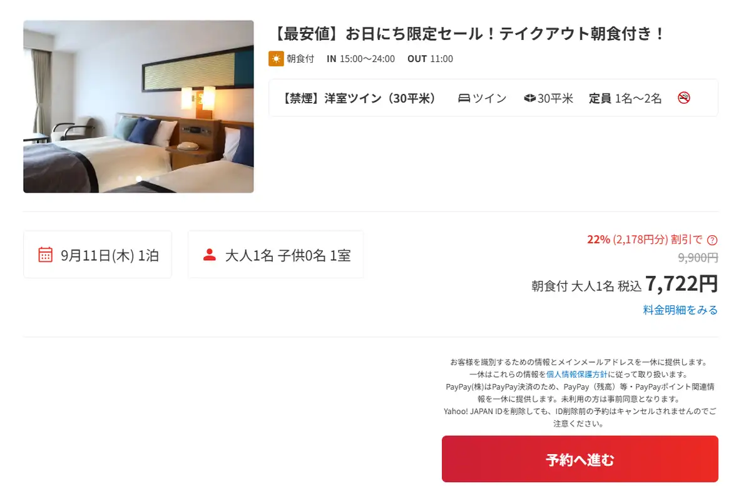Click the twin bed icon
Viewport: 751px width, 486px height.
[464, 98]
